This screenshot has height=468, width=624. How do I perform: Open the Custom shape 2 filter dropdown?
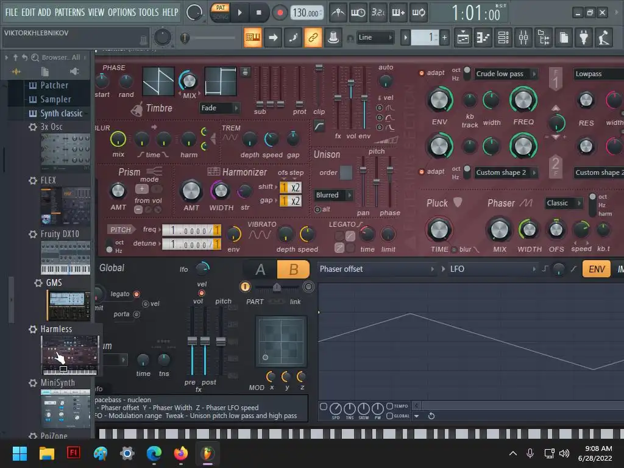(506, 172)
